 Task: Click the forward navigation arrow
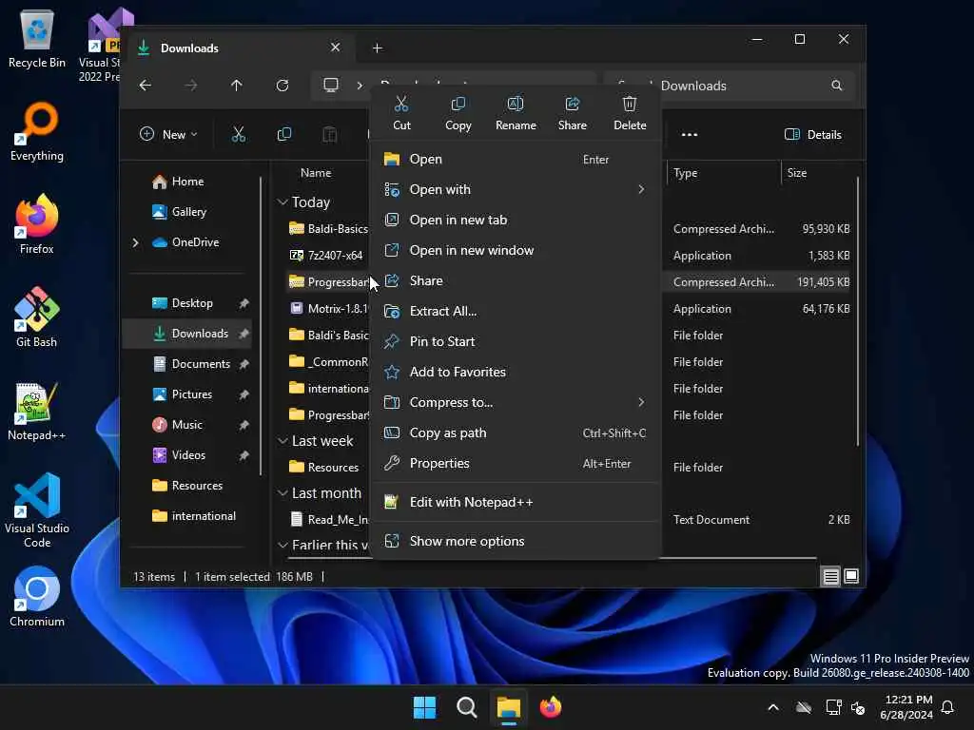(190, 85)
